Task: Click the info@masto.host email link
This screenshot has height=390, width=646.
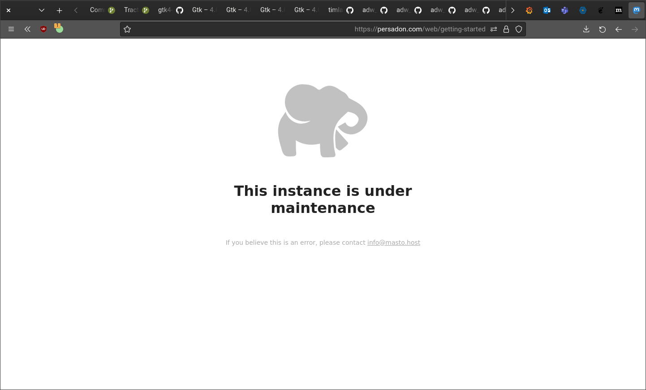Action: pyautogui.click(x=393, y=243)
